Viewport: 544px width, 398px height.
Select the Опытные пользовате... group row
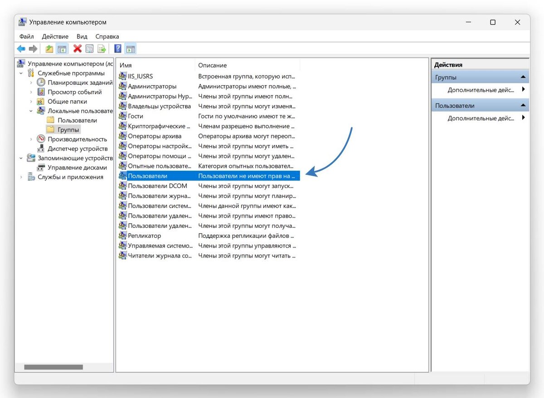point(208,166)
